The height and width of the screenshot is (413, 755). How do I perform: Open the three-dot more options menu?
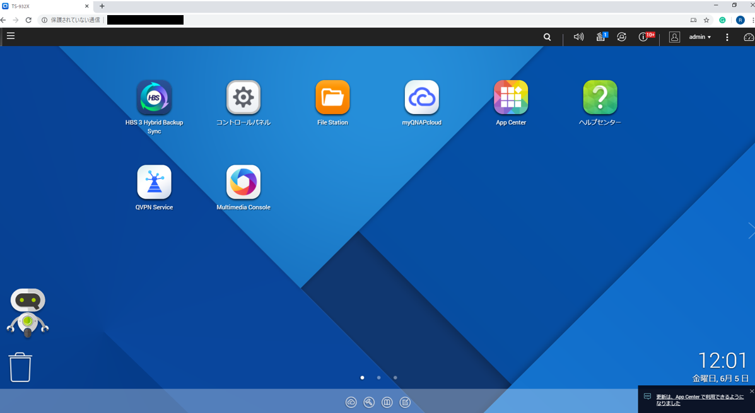727,37
